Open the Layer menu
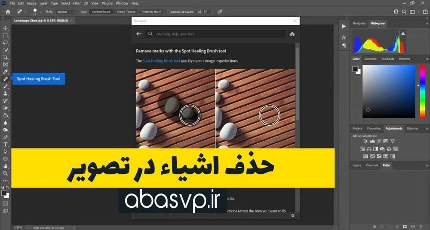430x230 pixels. [43, 3]
